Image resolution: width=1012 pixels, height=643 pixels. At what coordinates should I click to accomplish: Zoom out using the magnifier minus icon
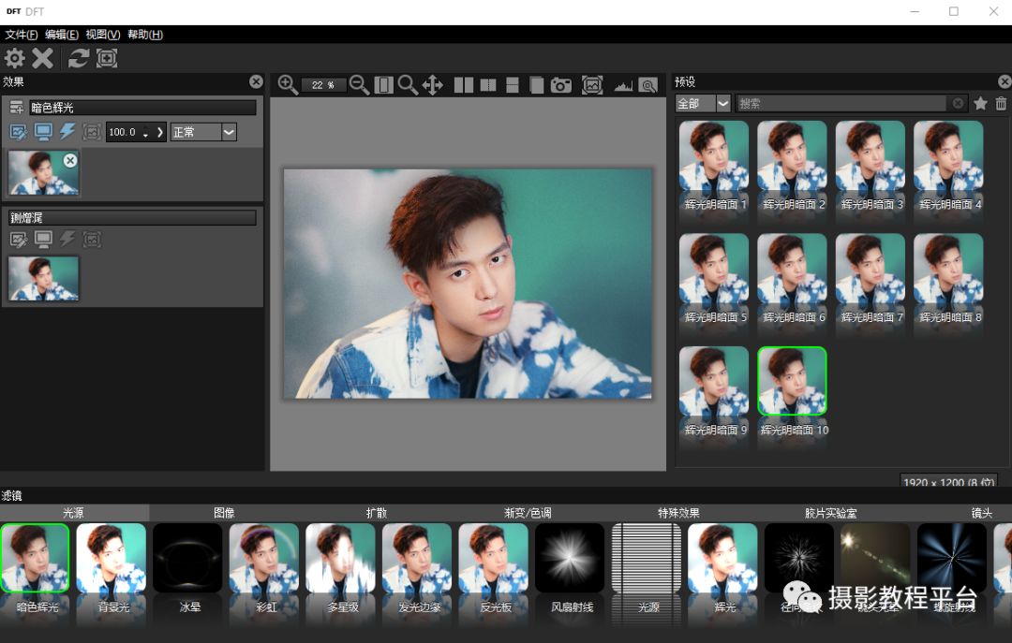359,84
